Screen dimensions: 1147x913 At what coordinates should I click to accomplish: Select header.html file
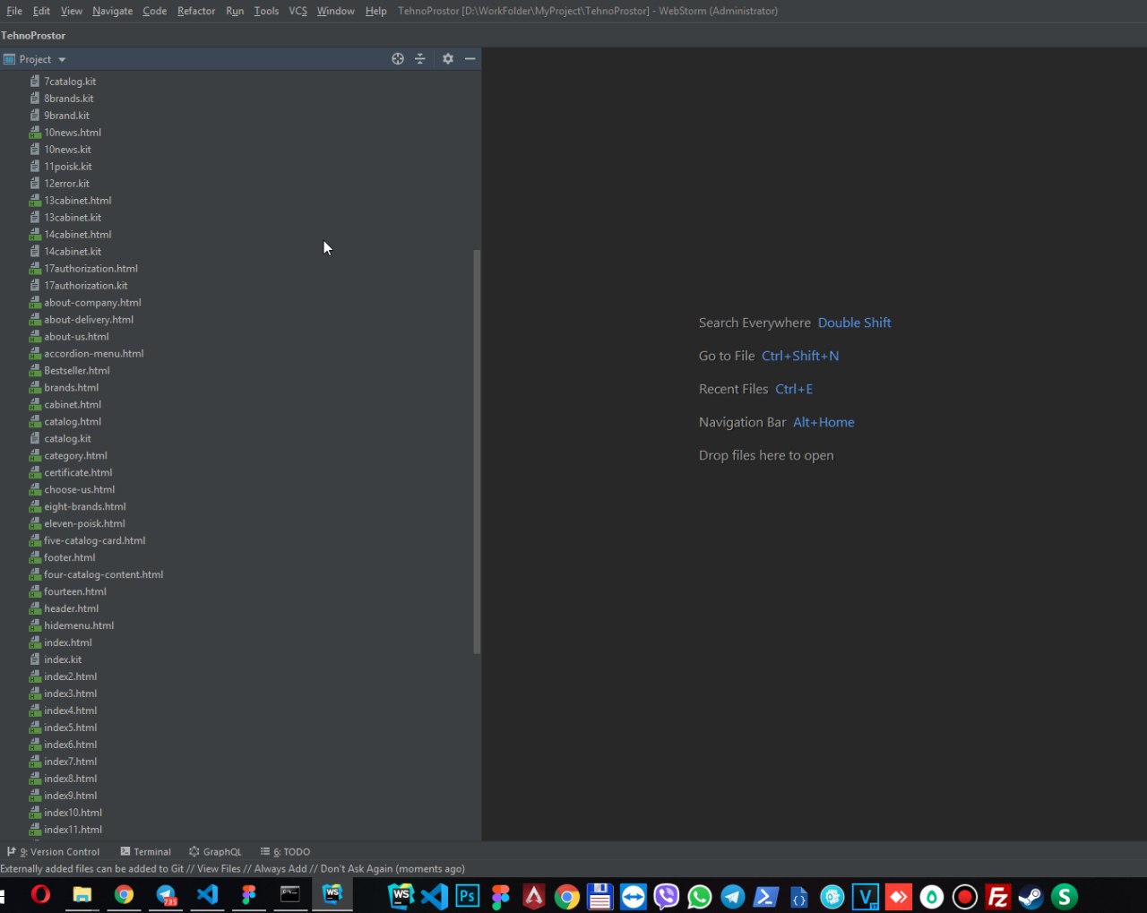(x=72, y=609)
